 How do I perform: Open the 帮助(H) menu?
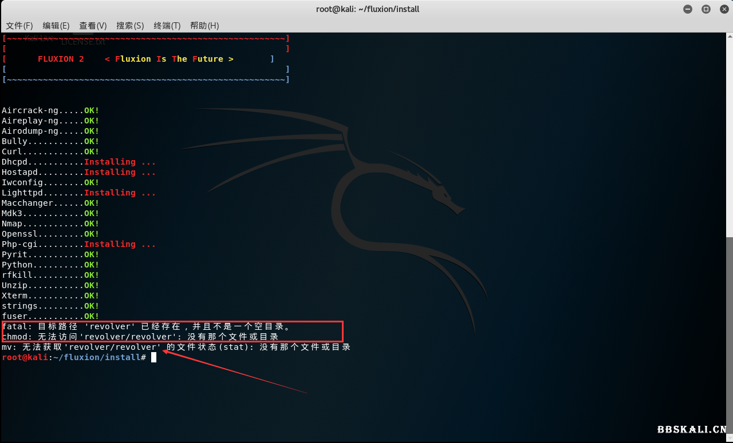coord(204,26)
